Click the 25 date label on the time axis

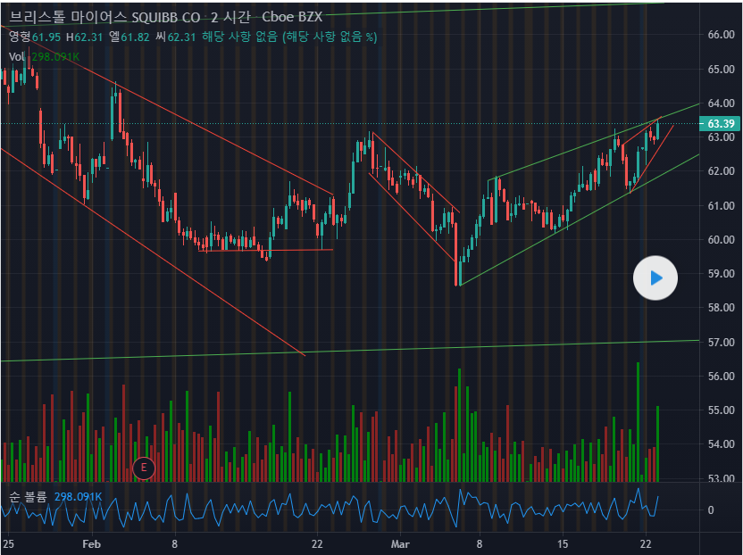coord(8,544)
